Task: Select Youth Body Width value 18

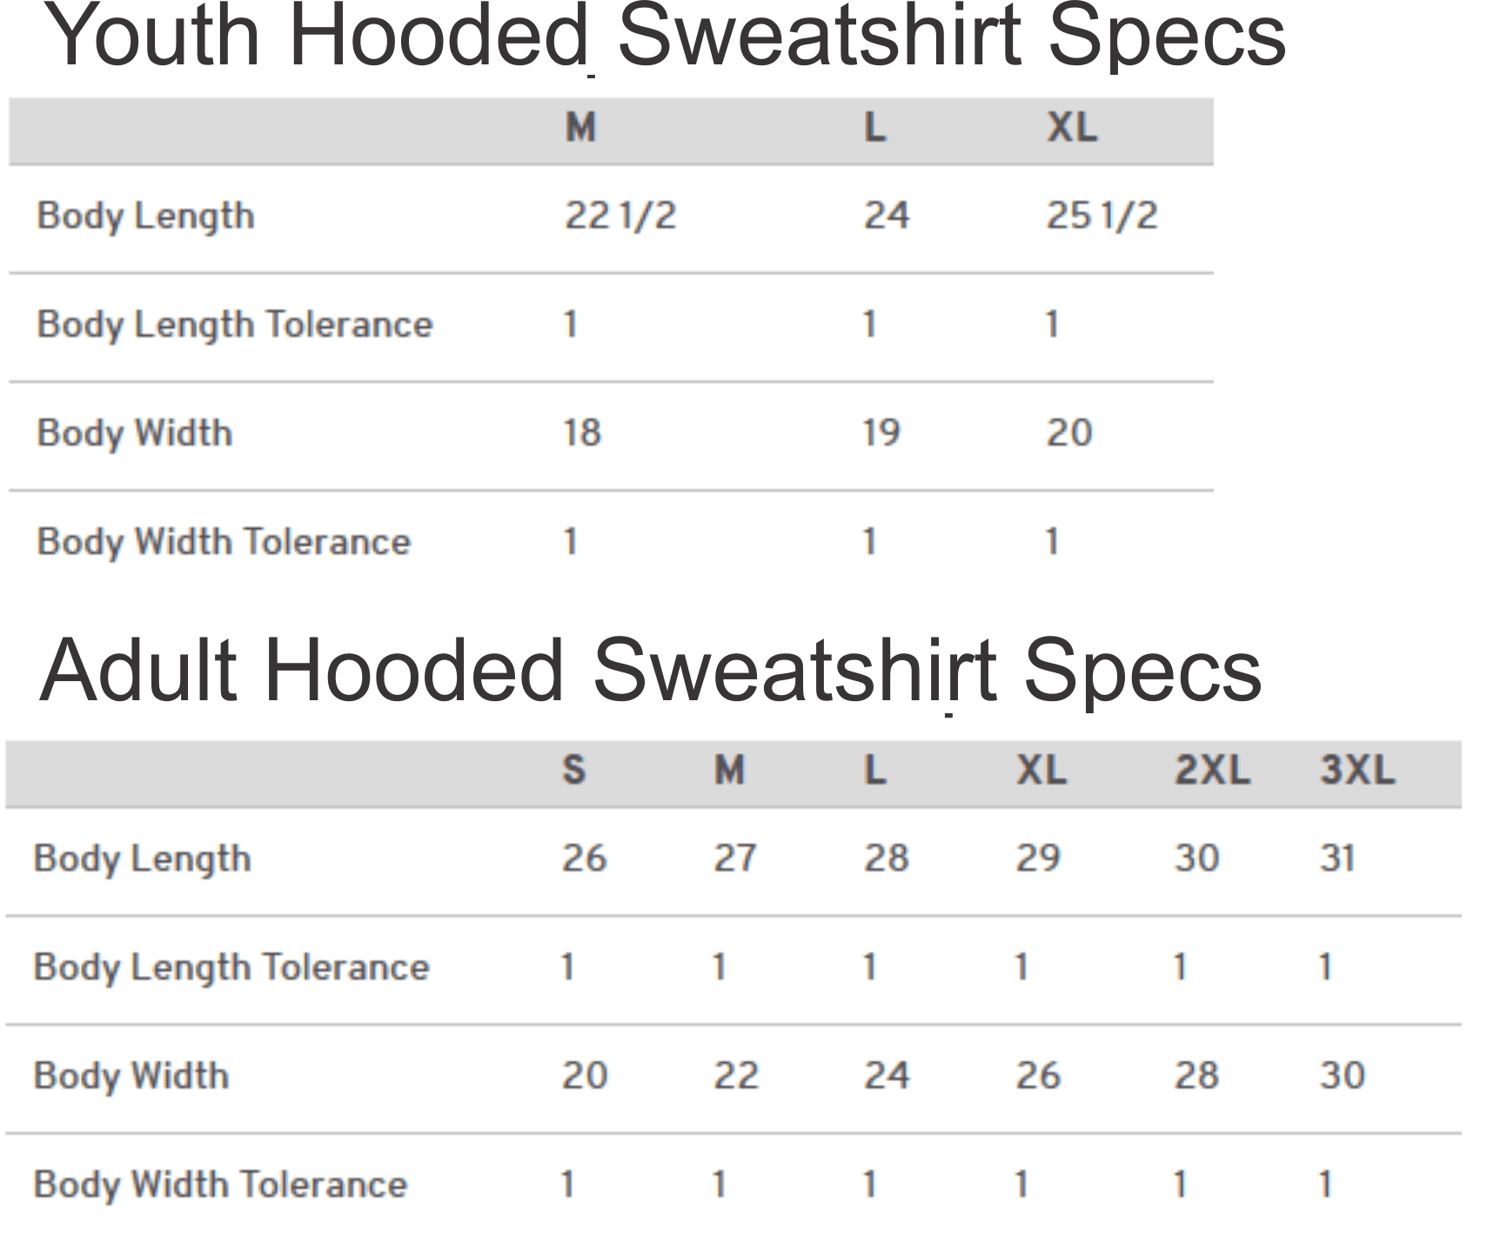Action: pyautogui.click(x=582, y=433)
